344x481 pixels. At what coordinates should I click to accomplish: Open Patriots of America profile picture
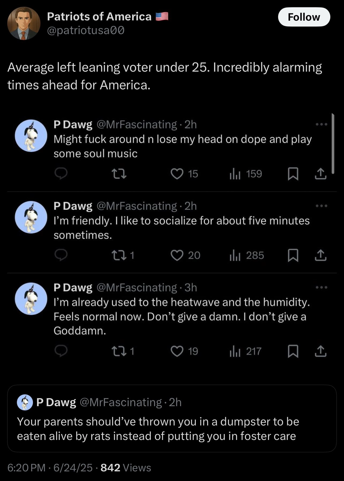tap(24, 23)
